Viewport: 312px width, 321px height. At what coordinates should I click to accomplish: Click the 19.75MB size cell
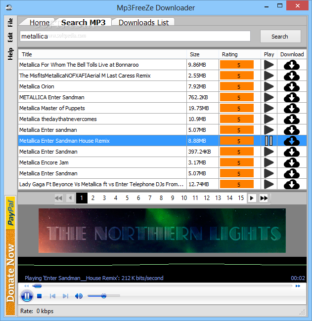click(203, 108)
